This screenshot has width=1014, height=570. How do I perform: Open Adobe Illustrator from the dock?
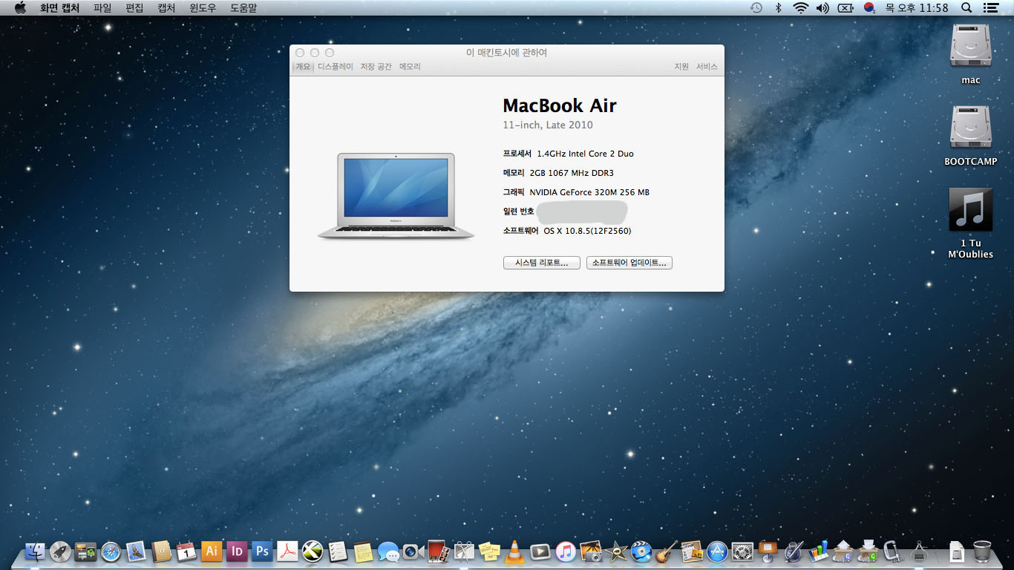212,551
